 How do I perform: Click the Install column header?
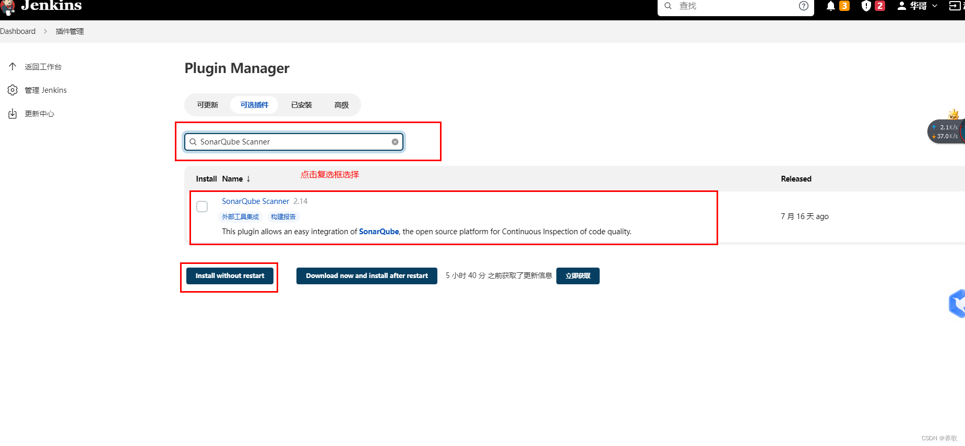click(206, 179)
